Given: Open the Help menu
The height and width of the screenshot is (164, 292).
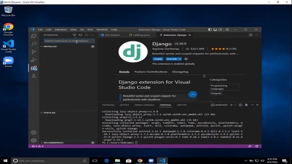Looking at the screenshot, I should [114, 30].
